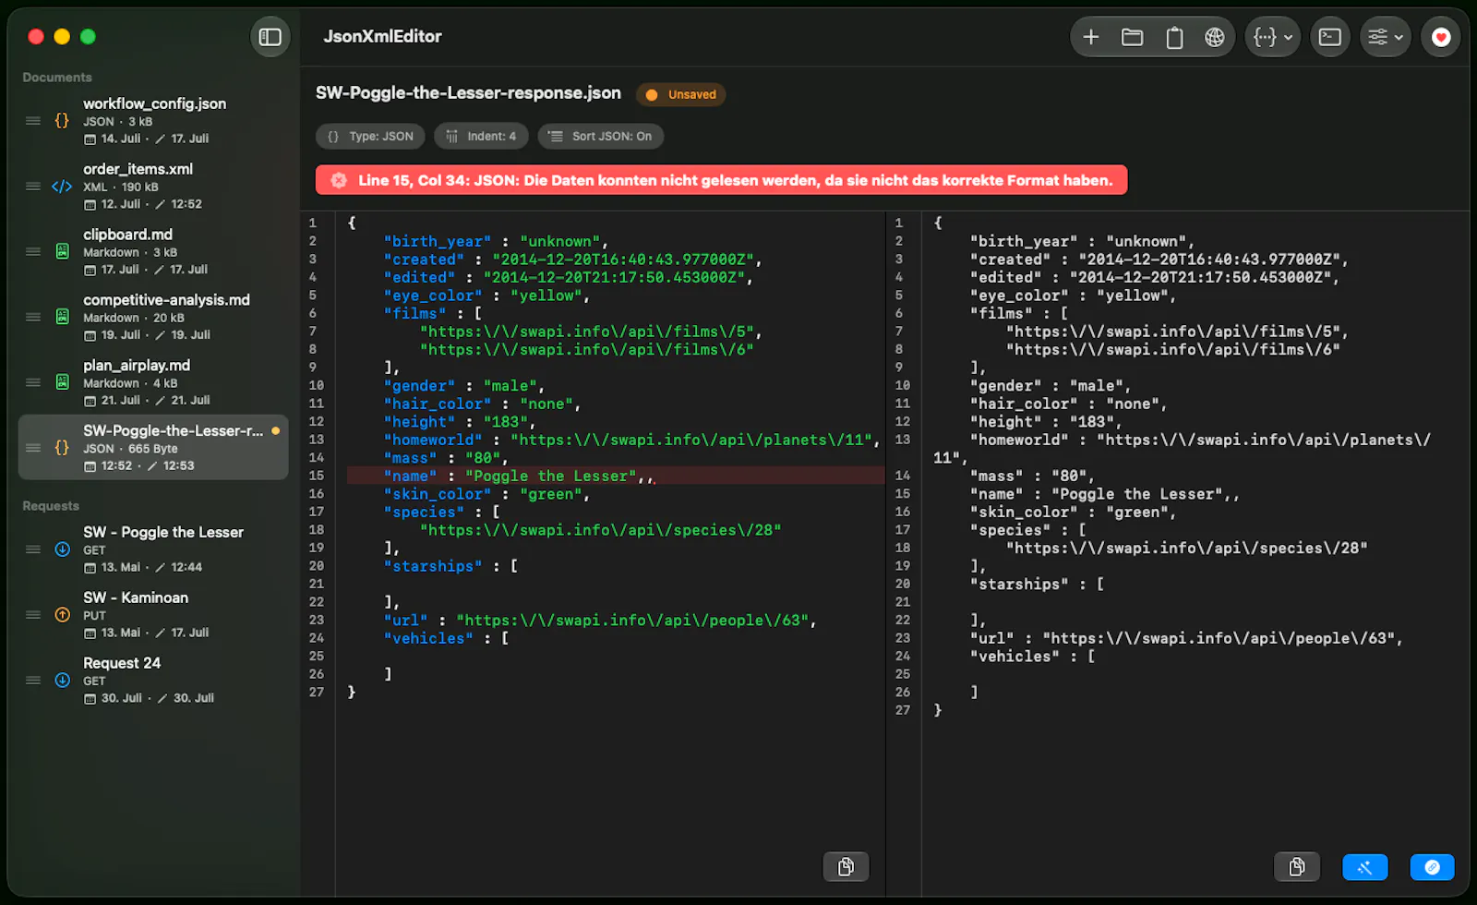Click the blue magic wand format button
The width and height of the screenshot is (1477, 905).
1365,867
